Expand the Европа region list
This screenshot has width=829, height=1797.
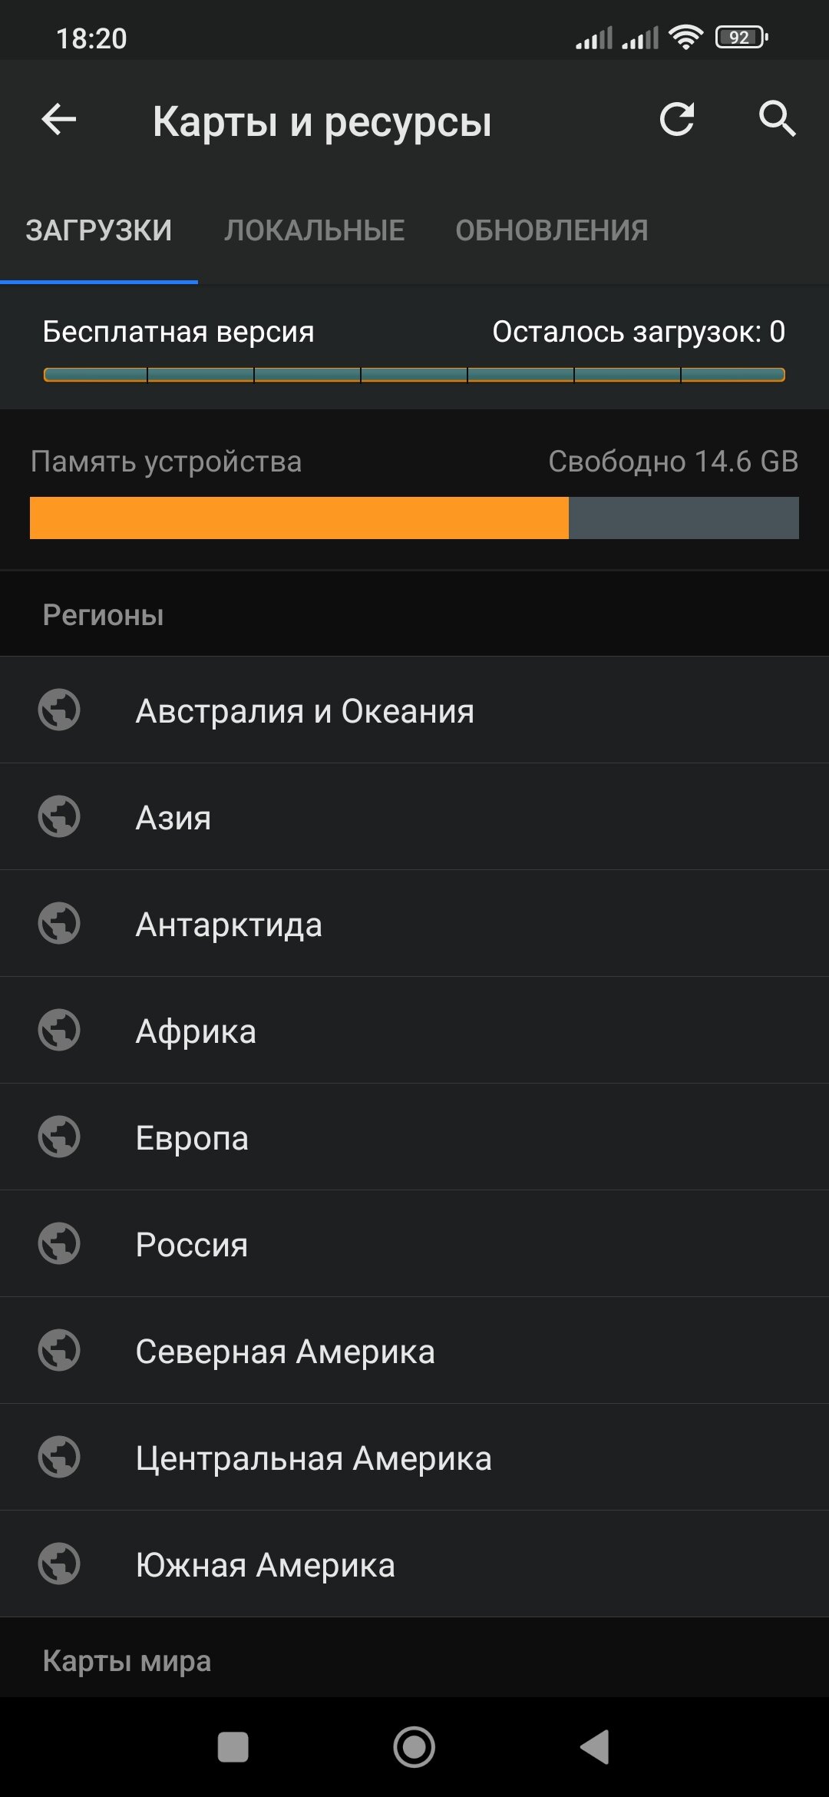[414, 1137]
